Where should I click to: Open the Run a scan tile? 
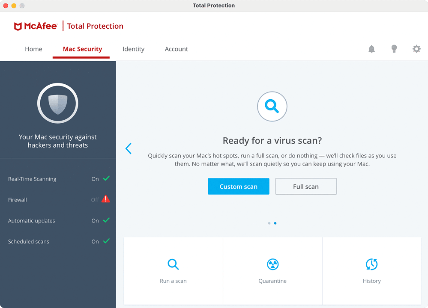click(174, 271)
